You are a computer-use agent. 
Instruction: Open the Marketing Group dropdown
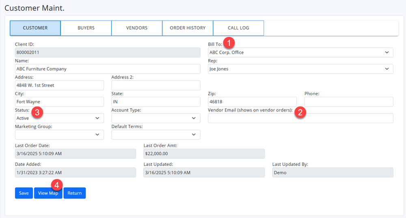coord(59,135)
